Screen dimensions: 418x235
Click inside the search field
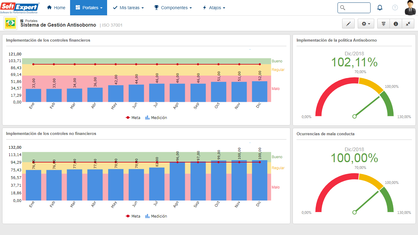point(354,8)
